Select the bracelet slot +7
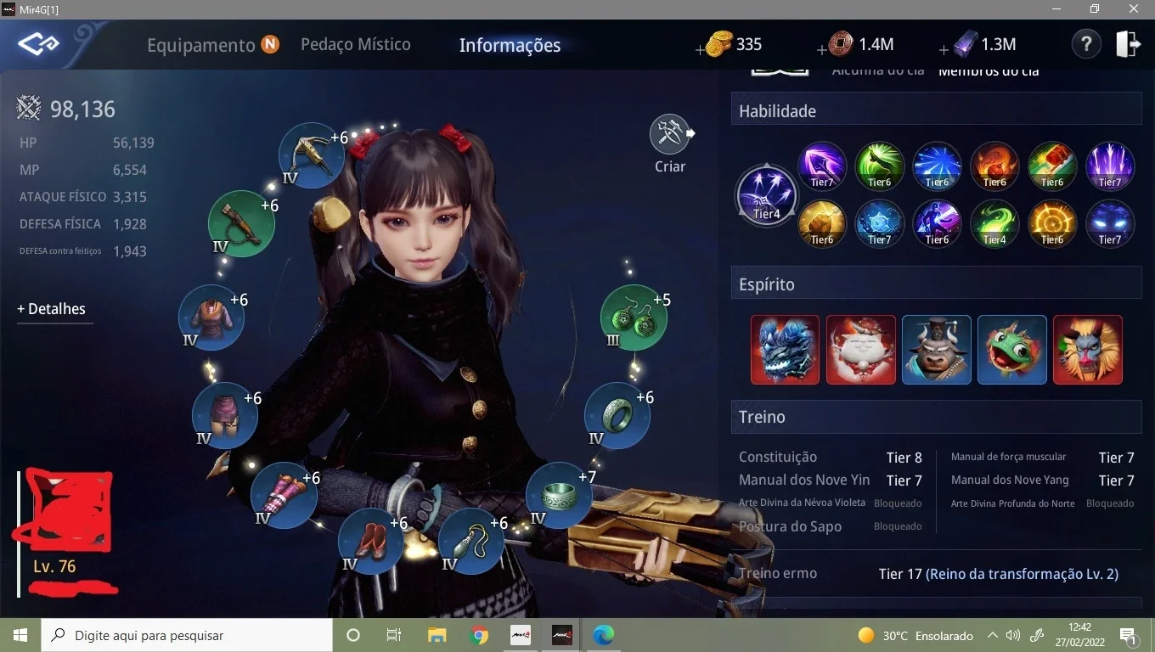Screen dimensions: 1155x652 [x=559, y=495]
